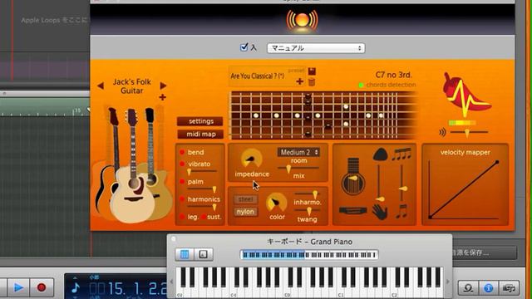Uncheck the 入 plugin enable checkbox
532x299 pixels.
244,47
